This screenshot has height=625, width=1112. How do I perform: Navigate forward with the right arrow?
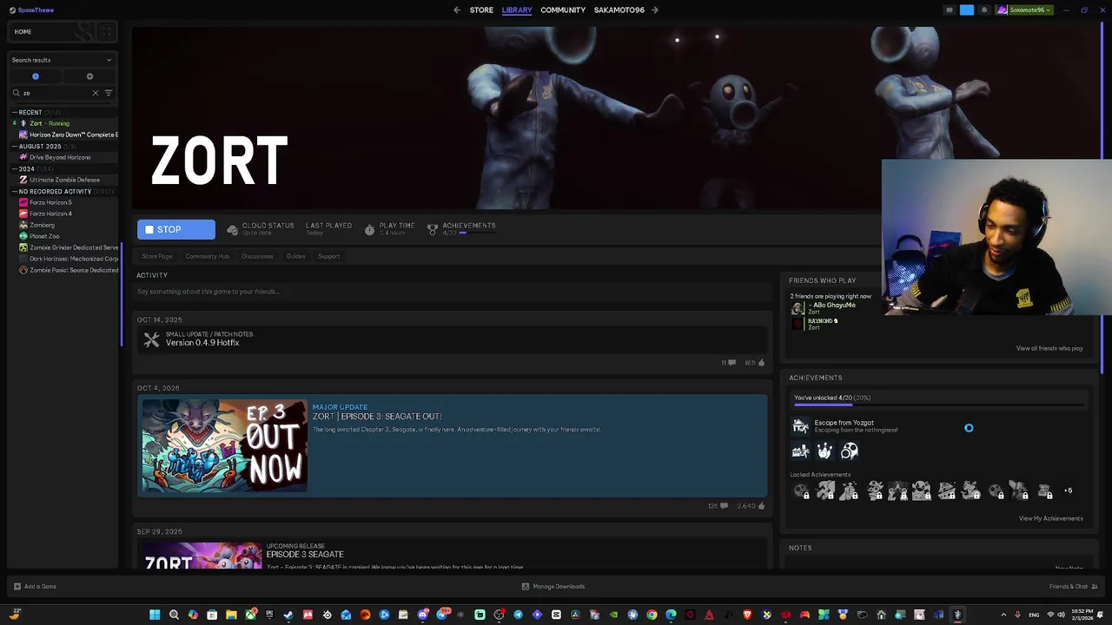(x=655, y=10)
